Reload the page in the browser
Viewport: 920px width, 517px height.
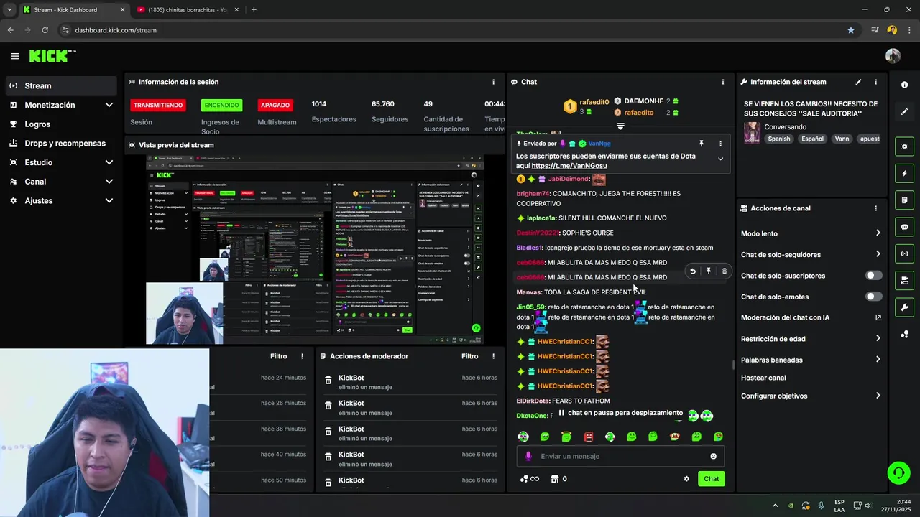tap(45, 30)
